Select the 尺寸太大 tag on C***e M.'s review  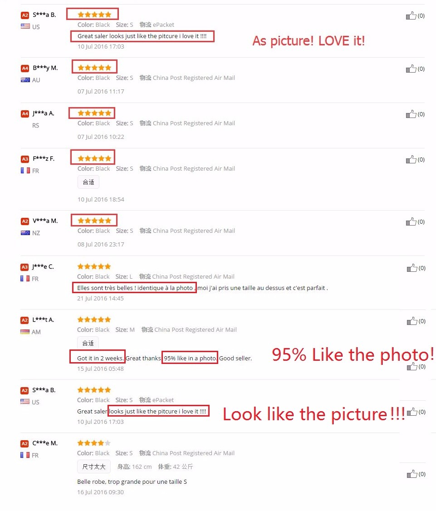pyautogui.click(x=94, y=467)
